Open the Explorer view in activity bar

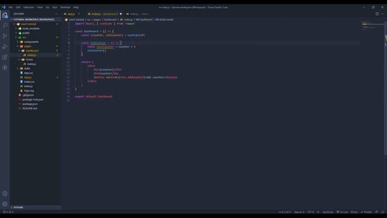(x=5, y=15)
